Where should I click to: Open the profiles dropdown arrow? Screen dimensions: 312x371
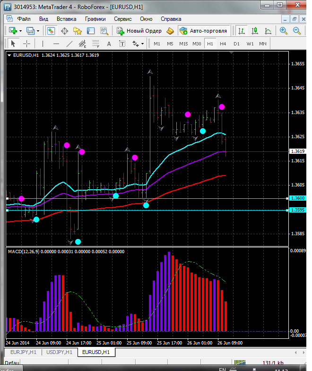tap(38, 31)
